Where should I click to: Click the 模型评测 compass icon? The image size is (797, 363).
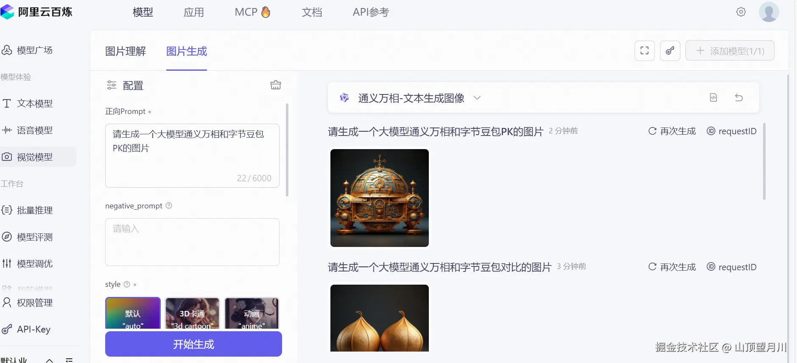coord(7,237)
